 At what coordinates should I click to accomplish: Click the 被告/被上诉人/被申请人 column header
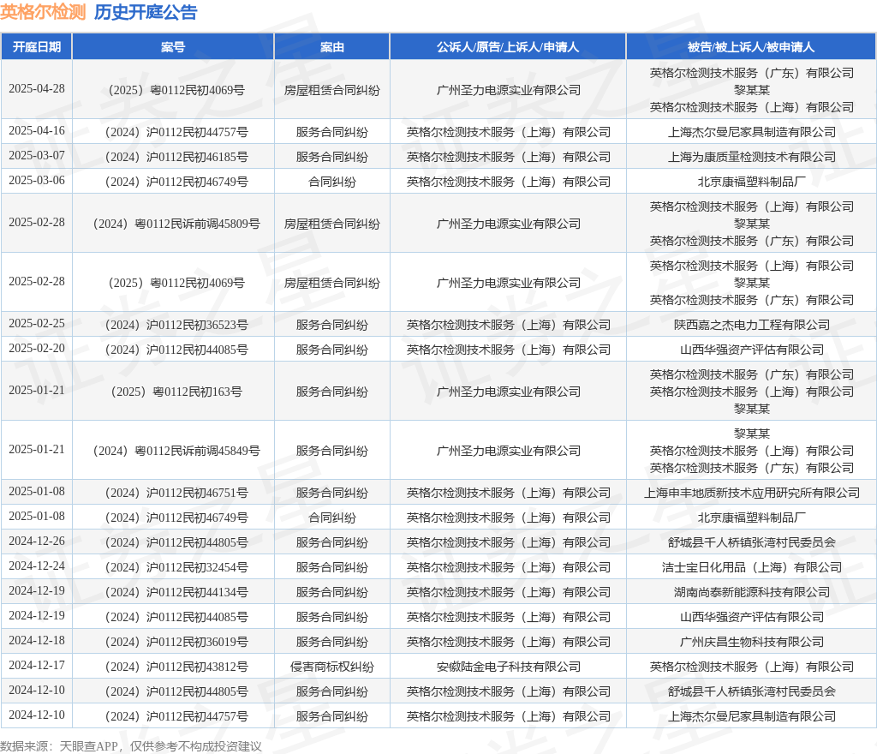[x=751, y=47]
